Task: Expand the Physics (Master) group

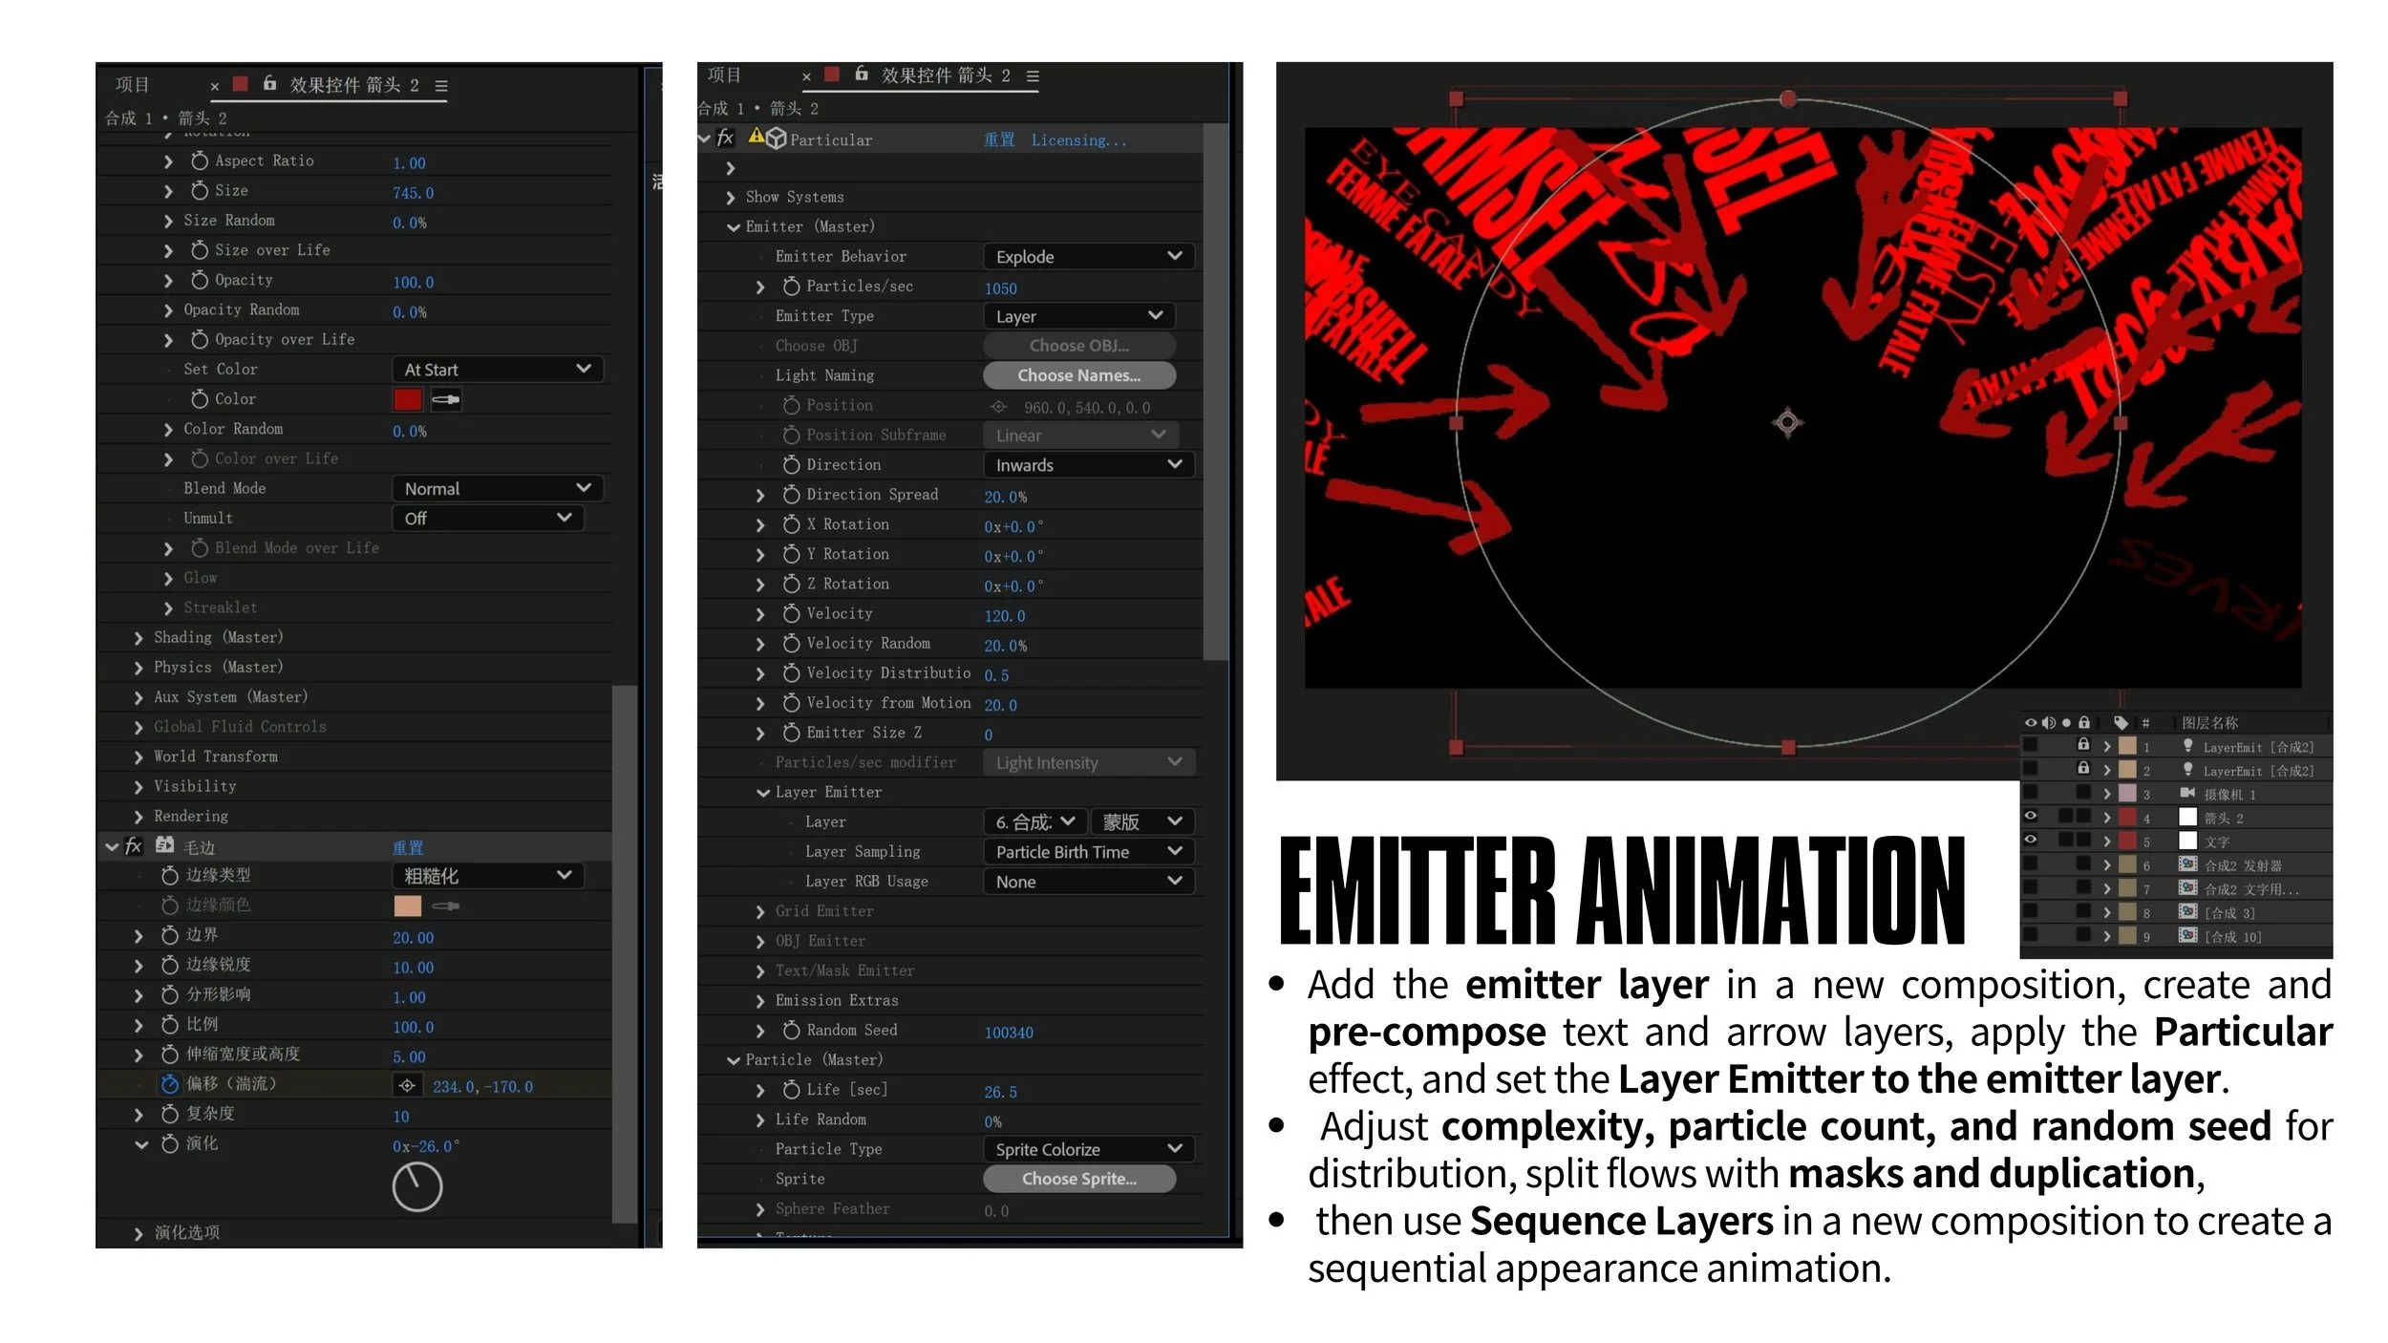Action: tap(139, 668)
